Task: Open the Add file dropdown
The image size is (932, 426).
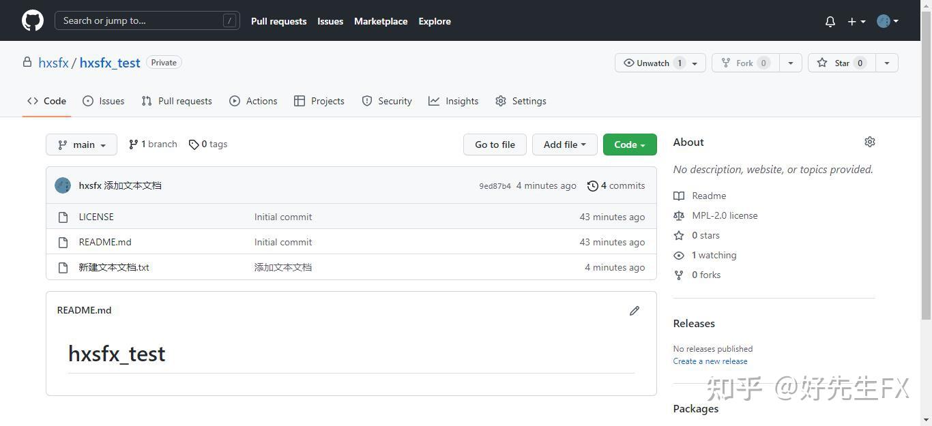Action: (564, 144)
